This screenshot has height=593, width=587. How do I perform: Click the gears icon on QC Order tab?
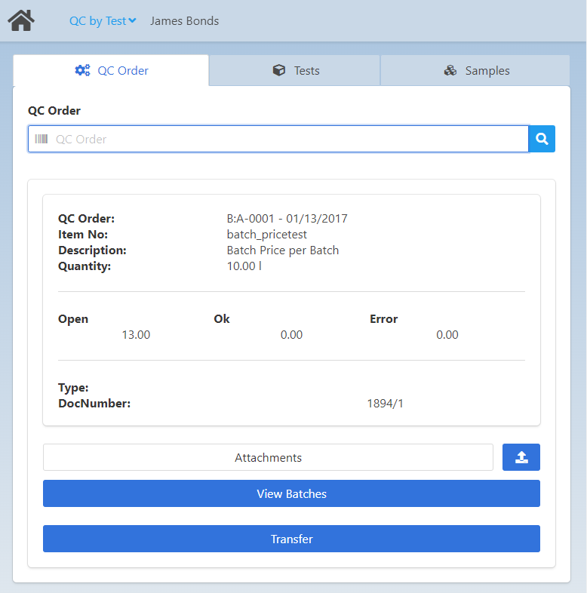[x=82, y=70]
